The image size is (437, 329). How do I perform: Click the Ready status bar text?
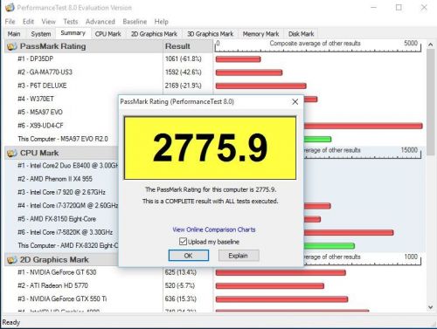point(11,322)
